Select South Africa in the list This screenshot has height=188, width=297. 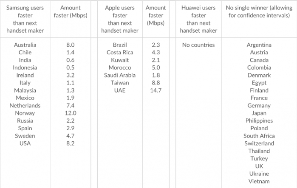tap(259, 136)
